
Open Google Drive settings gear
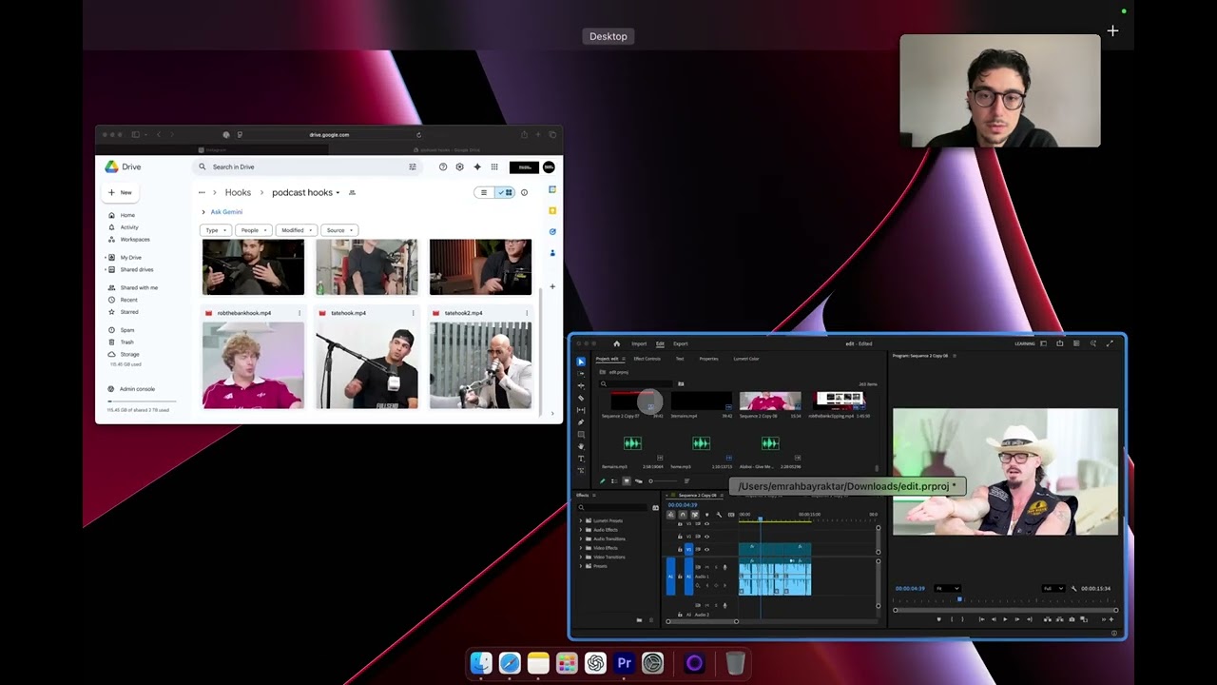[x=459, y=166]
